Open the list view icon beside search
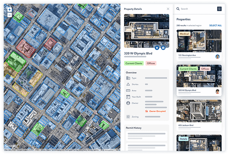The height and width of the screenshot is (157, 229). click(219, 9)
